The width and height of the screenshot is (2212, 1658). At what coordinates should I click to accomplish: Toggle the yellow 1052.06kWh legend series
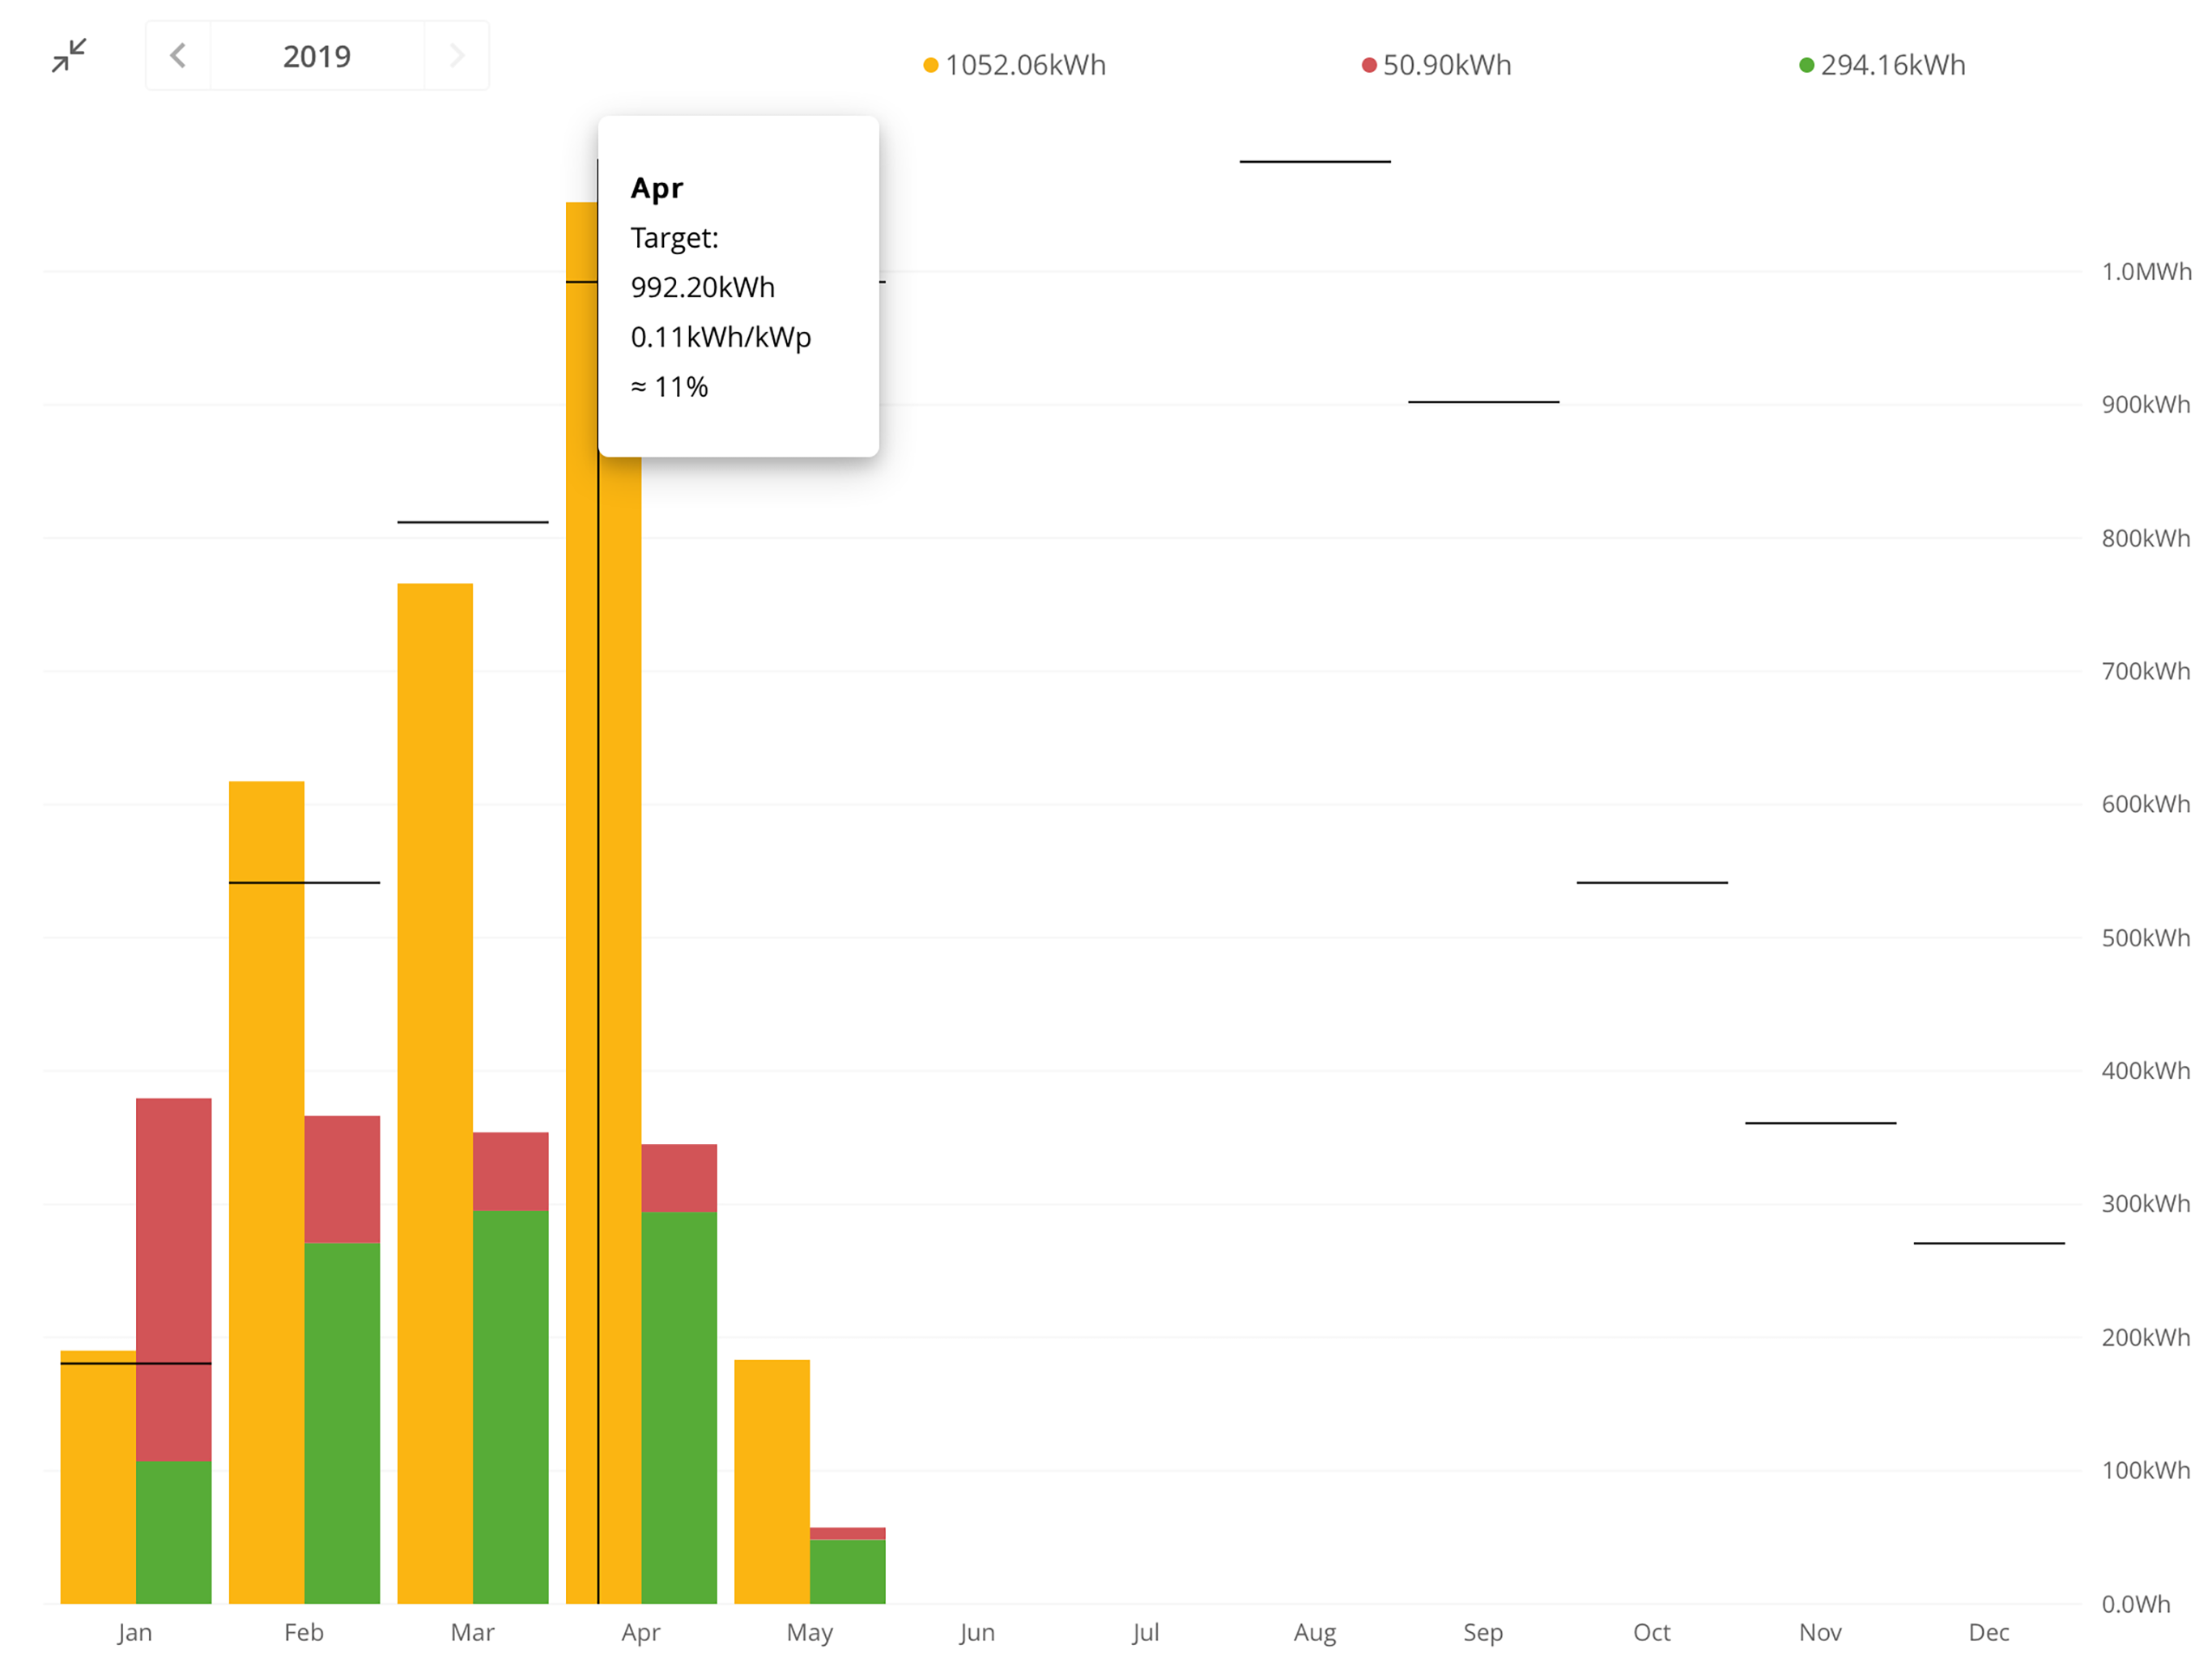coord(1025,65)
